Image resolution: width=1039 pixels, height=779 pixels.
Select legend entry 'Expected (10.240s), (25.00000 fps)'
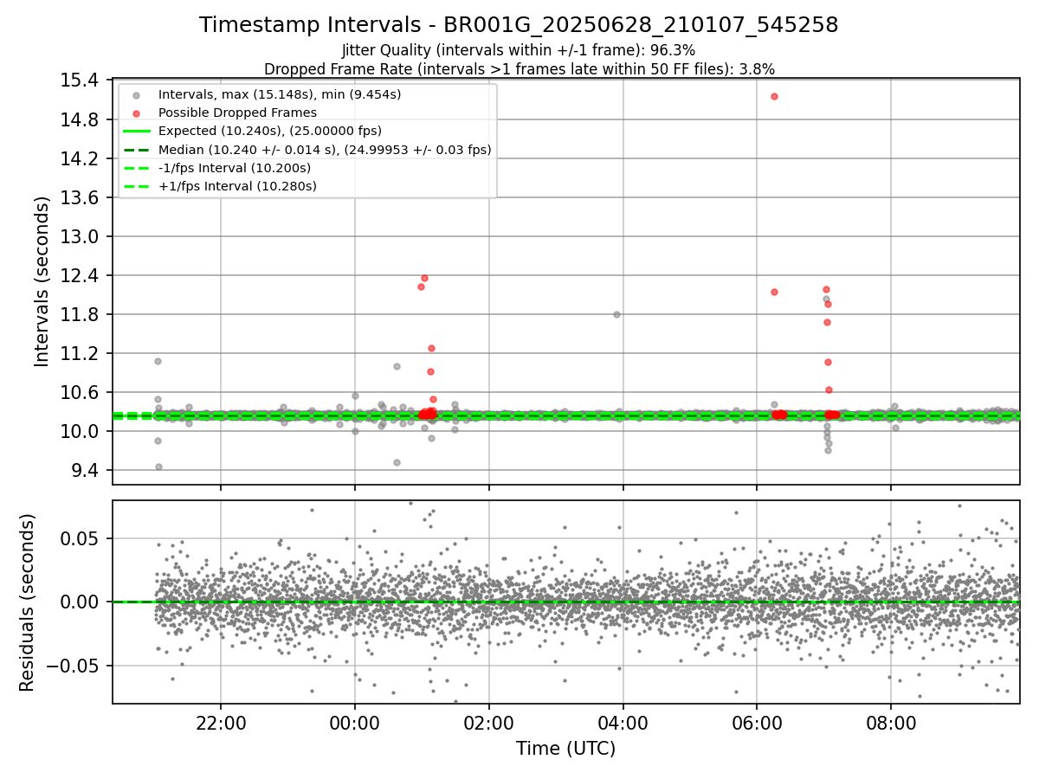pyautogui.click(x=270, y=131)
